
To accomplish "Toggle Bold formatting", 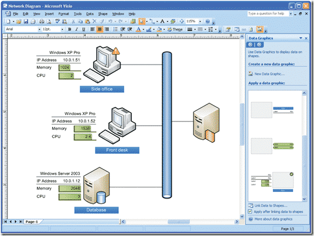I will tap(70, 29).
